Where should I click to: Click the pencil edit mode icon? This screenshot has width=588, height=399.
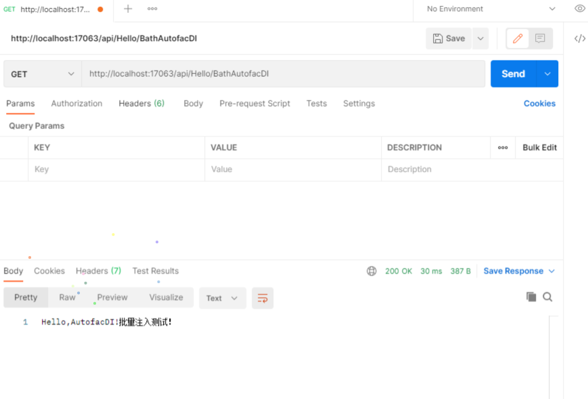[518, 39]
